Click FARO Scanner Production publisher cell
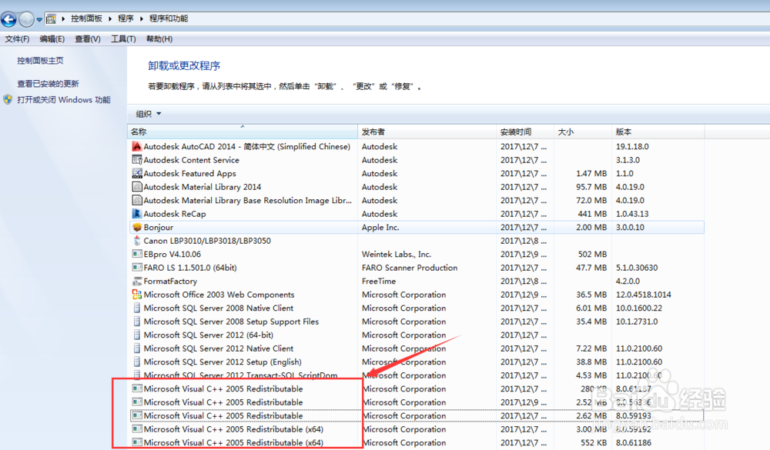Viewport: 770px width, 450px height. [410, 268]
